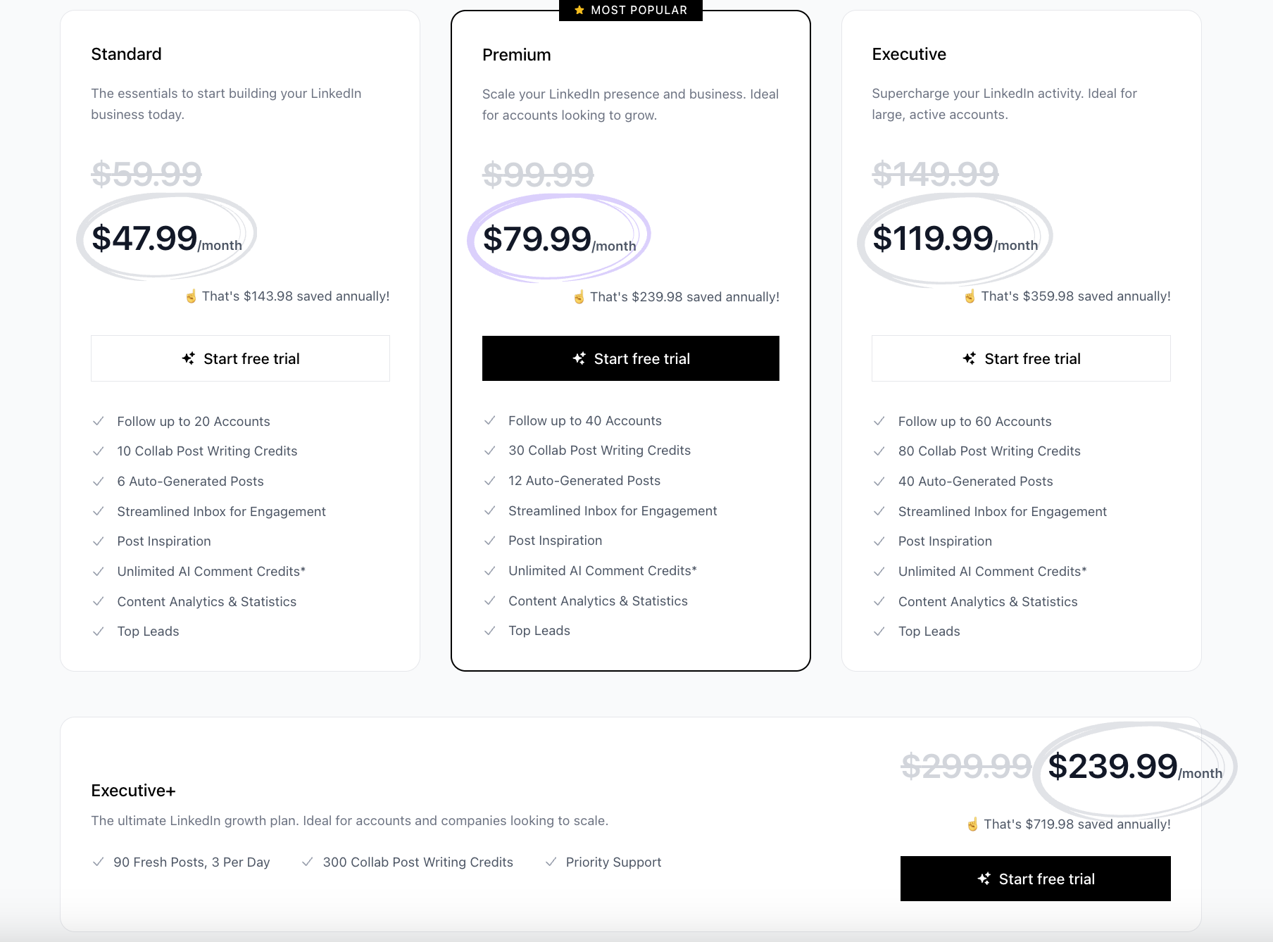Click the Executive+ plan heading
This screenshot has height=942, width=1273.
tap(132, 790)
